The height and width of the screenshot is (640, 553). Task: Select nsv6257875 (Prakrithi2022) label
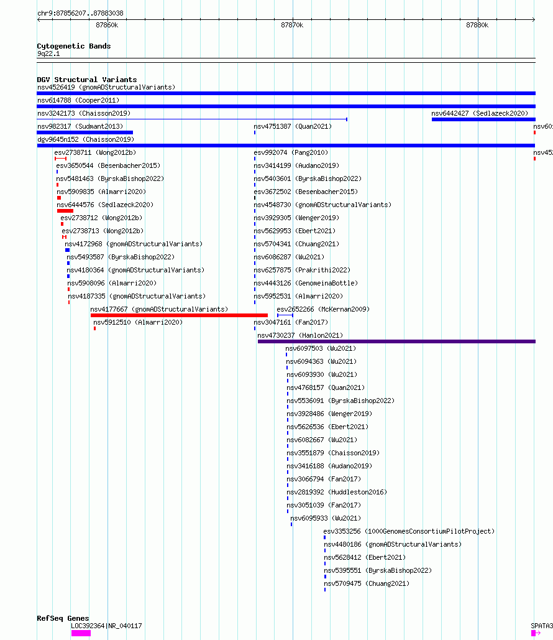coord(302,270)
